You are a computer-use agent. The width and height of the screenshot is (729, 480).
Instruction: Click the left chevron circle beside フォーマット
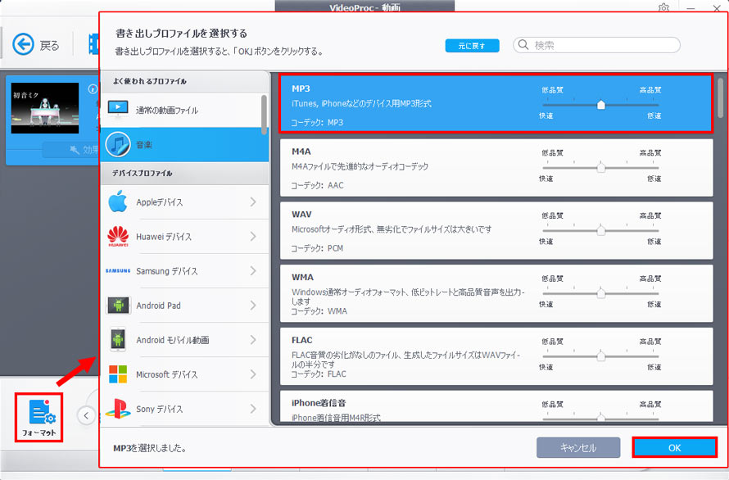(x=87, y=415)
